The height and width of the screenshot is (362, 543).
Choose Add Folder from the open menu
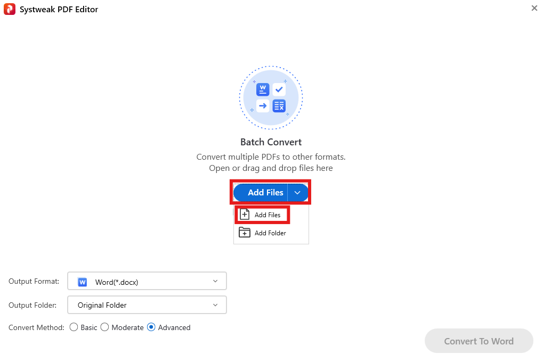click(270, 233)
